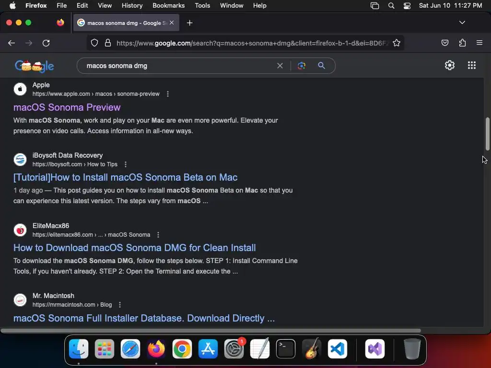
Task: Open more options for the iBoysoft result
Action: (x=126, y=164)
